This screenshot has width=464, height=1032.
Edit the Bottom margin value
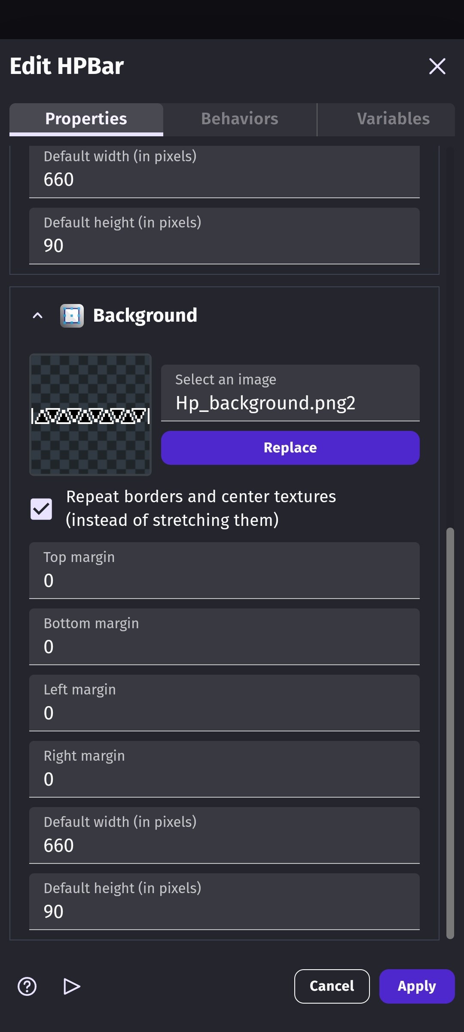(224, 646)
